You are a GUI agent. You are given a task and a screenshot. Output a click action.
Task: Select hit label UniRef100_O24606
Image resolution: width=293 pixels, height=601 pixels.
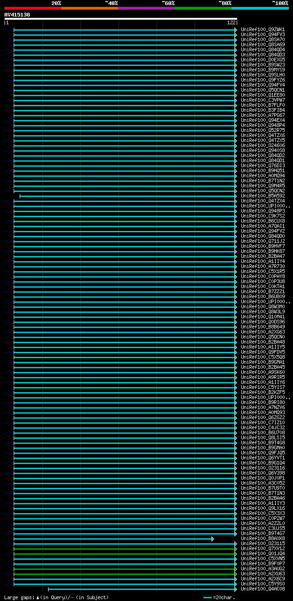tap(263, 146)
